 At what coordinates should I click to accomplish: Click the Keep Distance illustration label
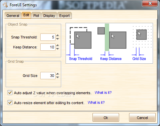pos(111,59)
